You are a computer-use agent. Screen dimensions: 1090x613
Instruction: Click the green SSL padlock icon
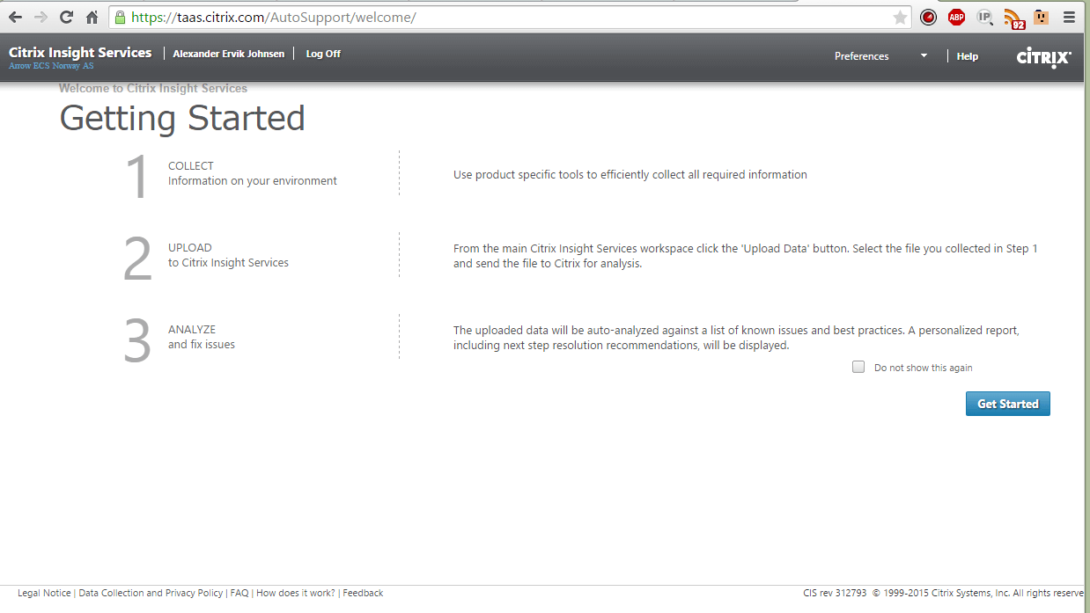120,17
